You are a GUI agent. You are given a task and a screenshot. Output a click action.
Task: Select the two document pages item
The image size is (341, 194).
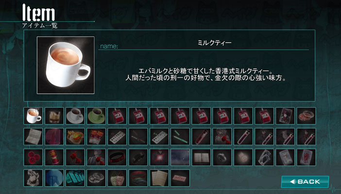pyautogui.click(x=159, y=178)
